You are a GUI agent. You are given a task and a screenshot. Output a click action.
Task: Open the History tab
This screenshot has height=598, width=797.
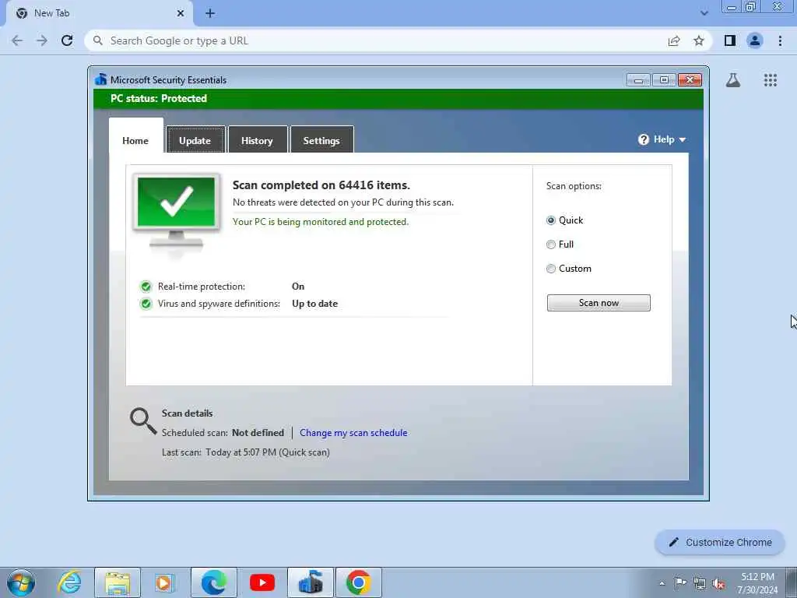tap(257, 140)
